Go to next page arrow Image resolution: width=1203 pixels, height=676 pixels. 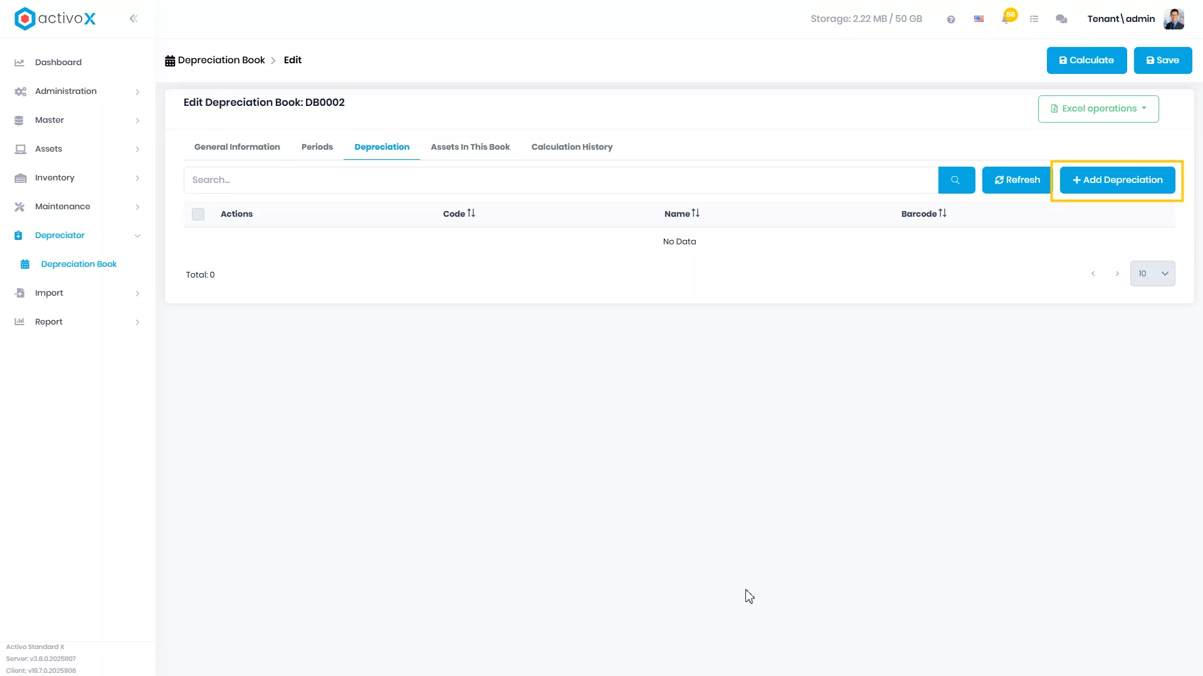1117,274
